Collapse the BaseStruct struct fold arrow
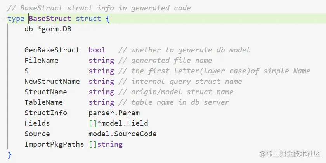 (3, 19)
